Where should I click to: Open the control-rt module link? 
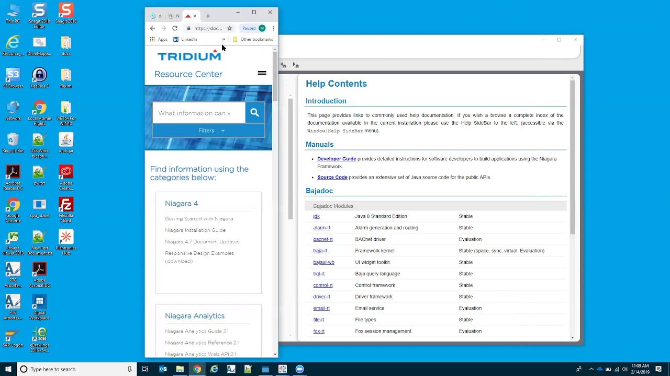pyautogui.click(x=323, y=285)
